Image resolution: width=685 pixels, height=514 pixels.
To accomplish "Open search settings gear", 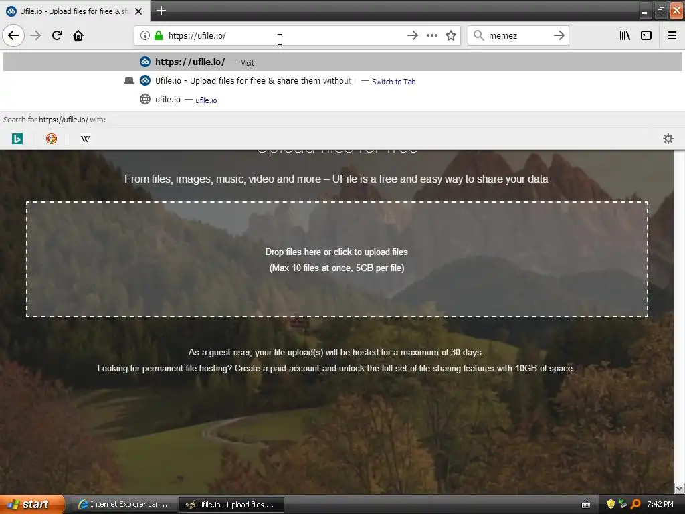I will point(668,139).
